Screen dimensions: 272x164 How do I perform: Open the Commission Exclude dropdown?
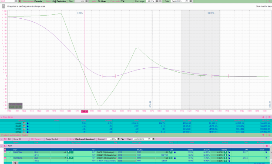coord(33,1)
